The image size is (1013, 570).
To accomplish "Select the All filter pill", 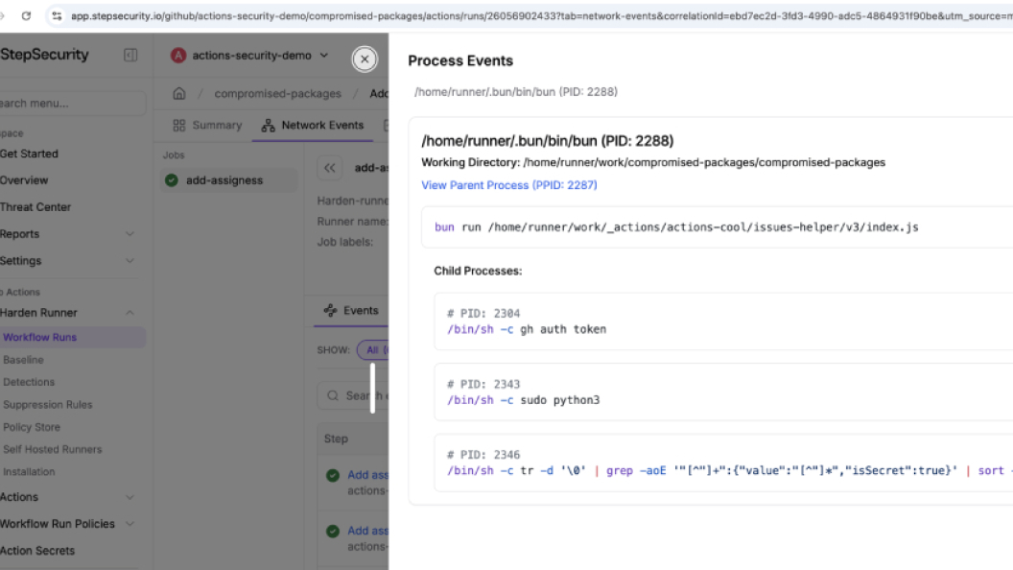I will pyautogui.click(x=373, y=349).
